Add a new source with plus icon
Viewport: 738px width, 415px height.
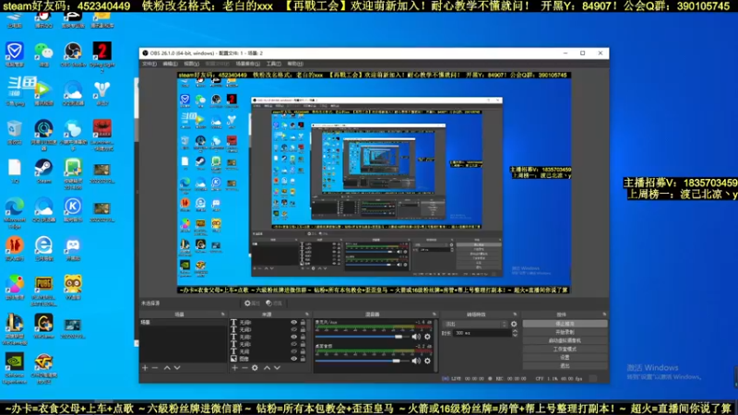234,367
